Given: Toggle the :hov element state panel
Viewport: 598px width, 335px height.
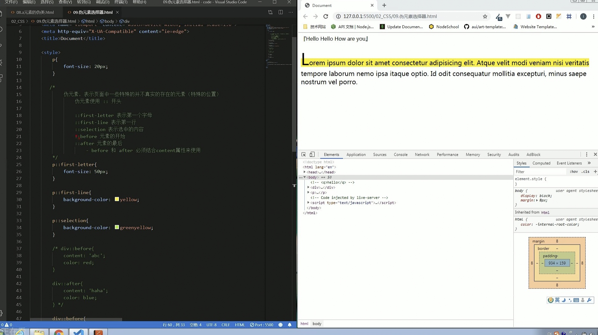Looking at the screenshot, I should pyautogui.click(x=574, y=172).
